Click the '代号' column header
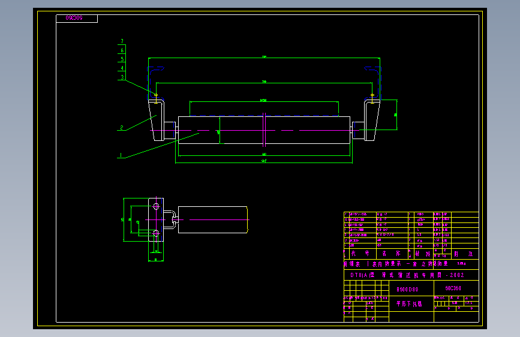The image size is (520, 337). click(360, 254)
